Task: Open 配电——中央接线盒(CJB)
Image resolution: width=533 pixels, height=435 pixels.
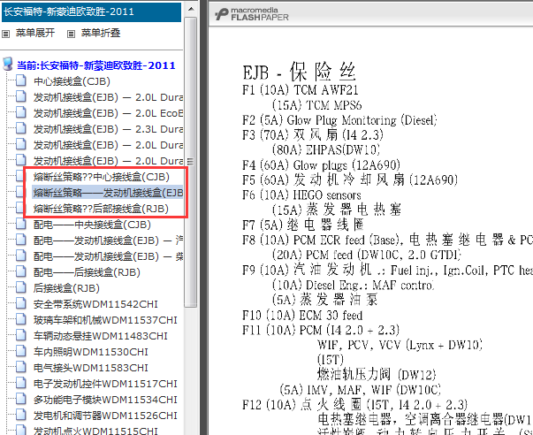Action: coord(92,225)
